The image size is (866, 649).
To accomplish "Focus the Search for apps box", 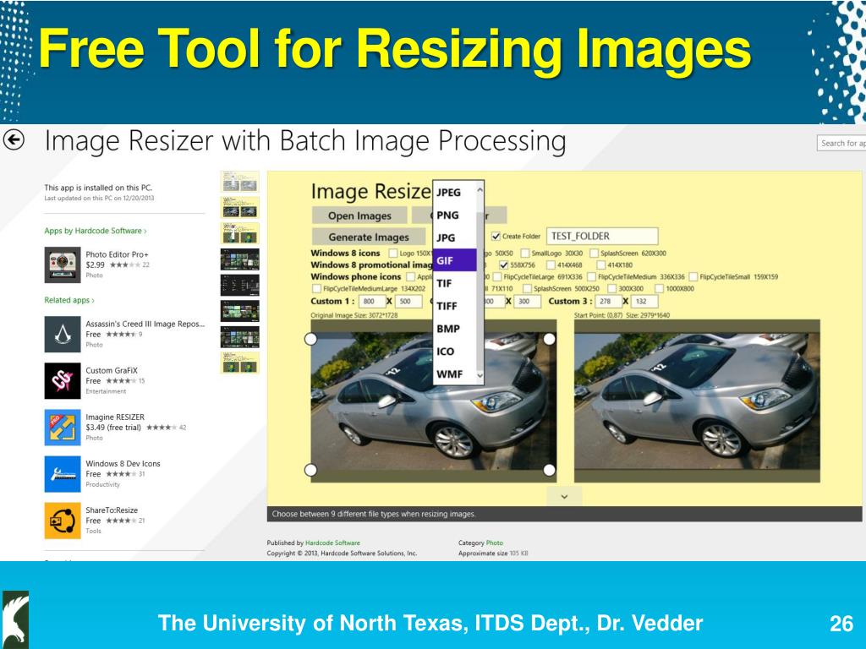I will pos(841,143).
